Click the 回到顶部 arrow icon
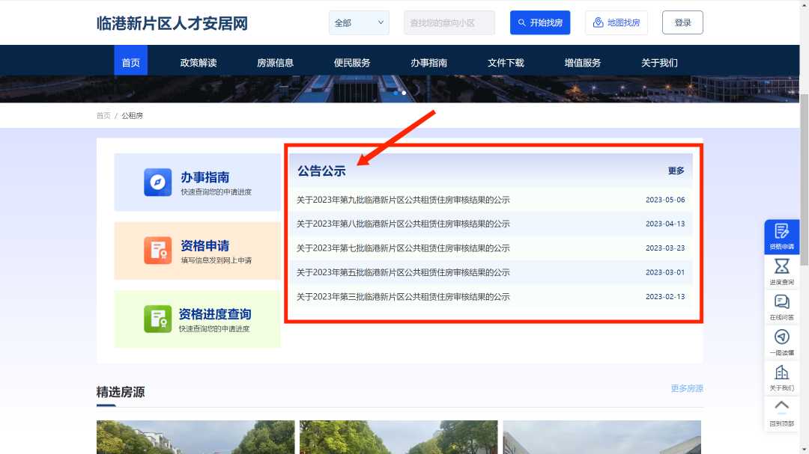809x454 pixels. click(x=781, y=406)
